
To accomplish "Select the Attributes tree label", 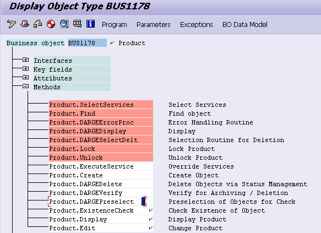I will click(72, 78).
